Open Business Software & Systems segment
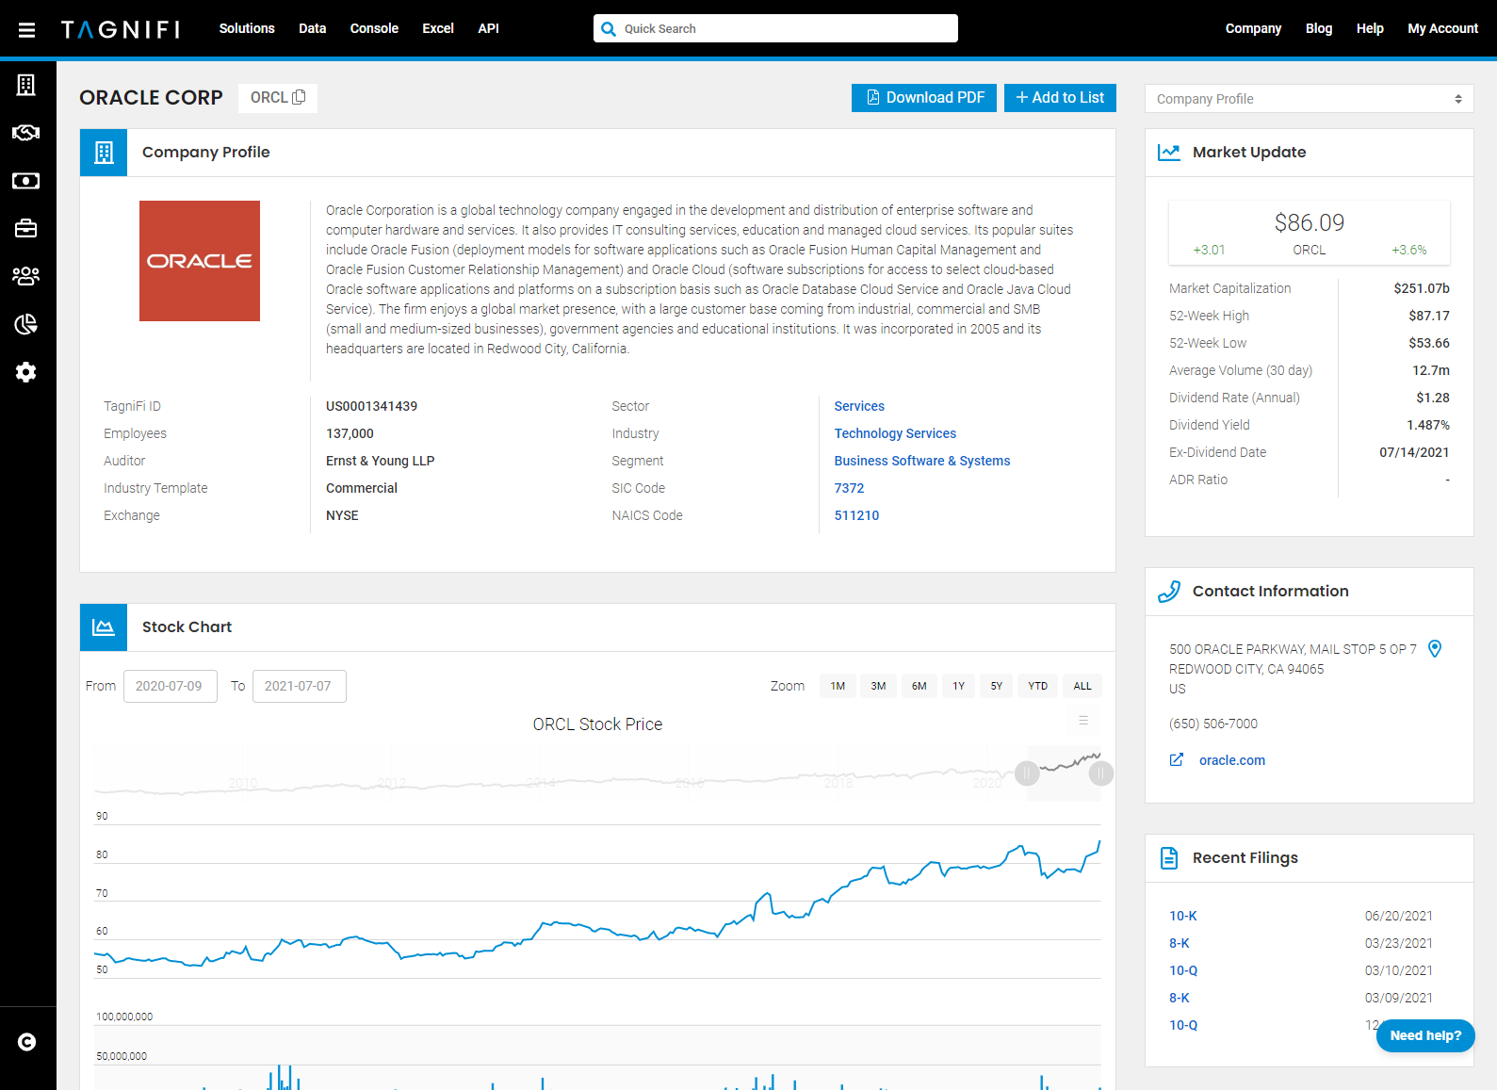 [922, 461]
